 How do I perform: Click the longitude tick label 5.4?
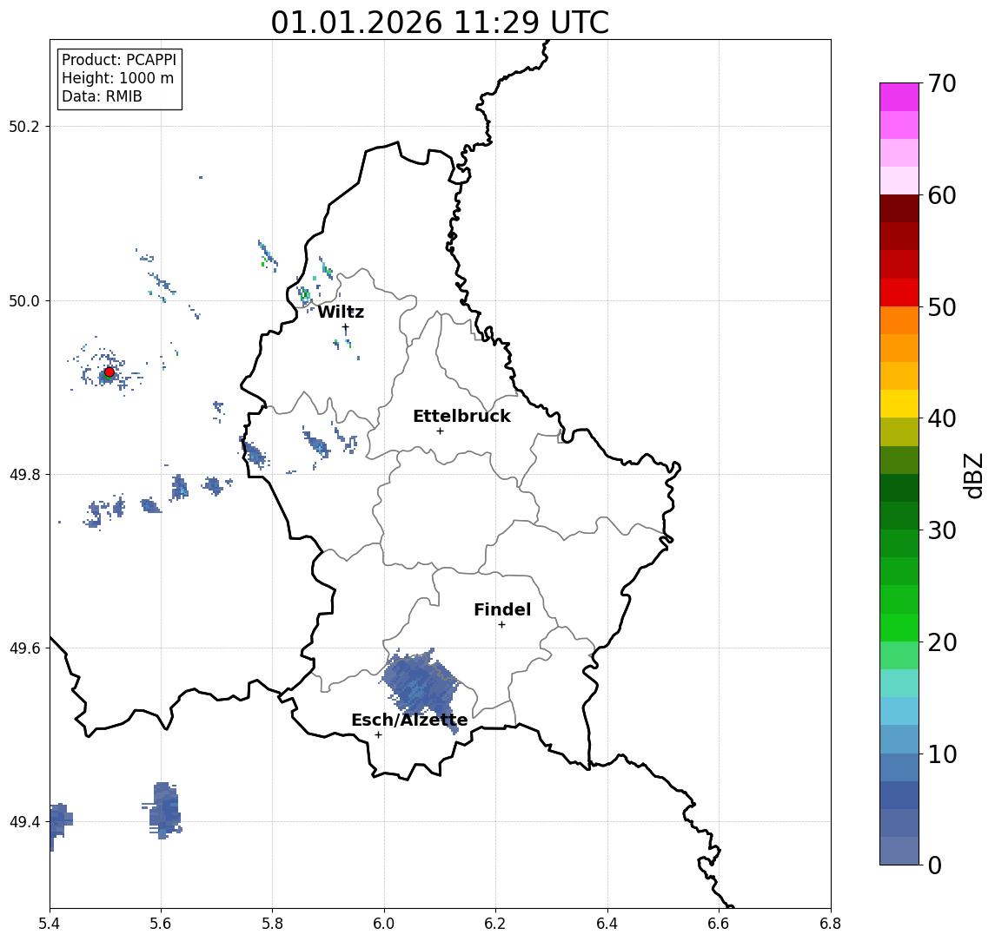[x=50, y=924]
